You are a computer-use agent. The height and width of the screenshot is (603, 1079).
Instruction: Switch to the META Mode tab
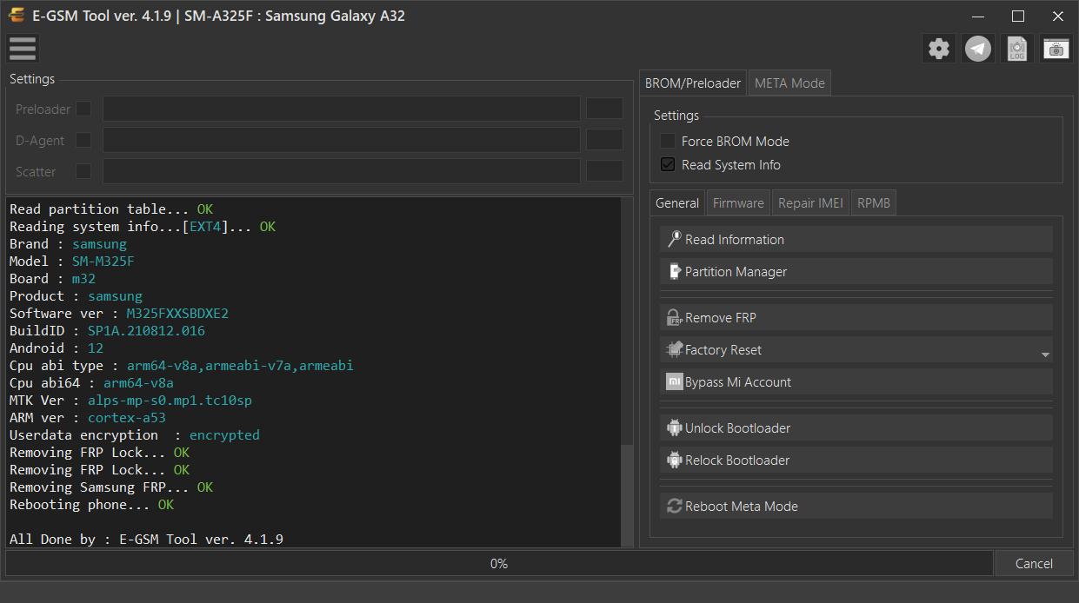[x=789, y=83]
